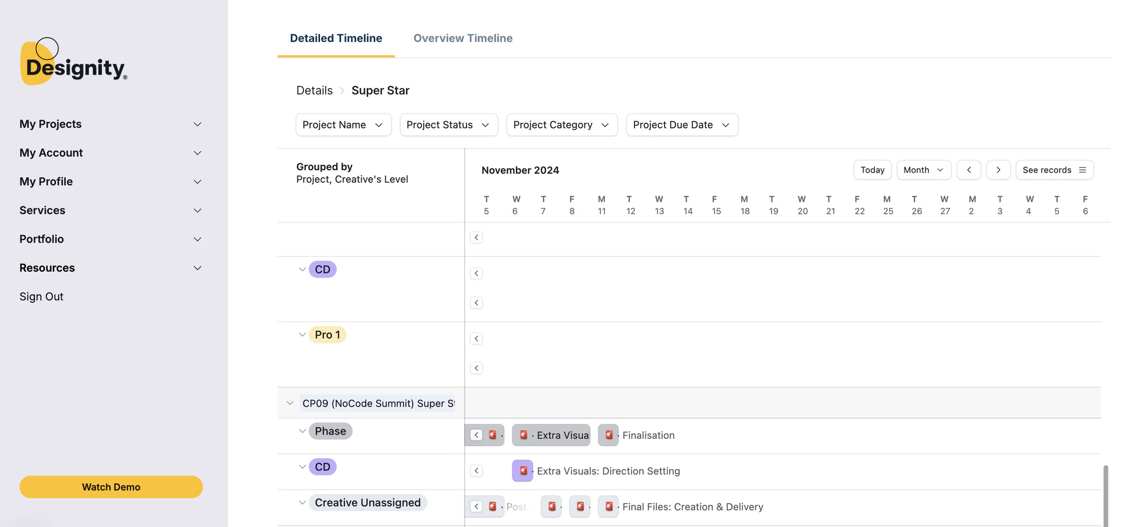
Task: Open the Project Name filter dropdown
Action: [x=343, y=125]
